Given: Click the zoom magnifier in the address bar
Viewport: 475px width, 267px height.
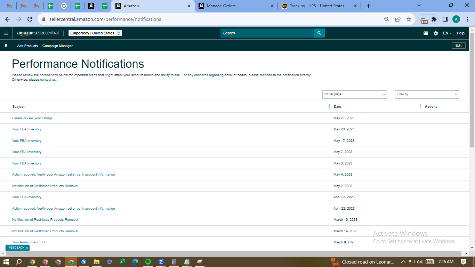Looking at the screenshot, I should [x=387, y=19].
